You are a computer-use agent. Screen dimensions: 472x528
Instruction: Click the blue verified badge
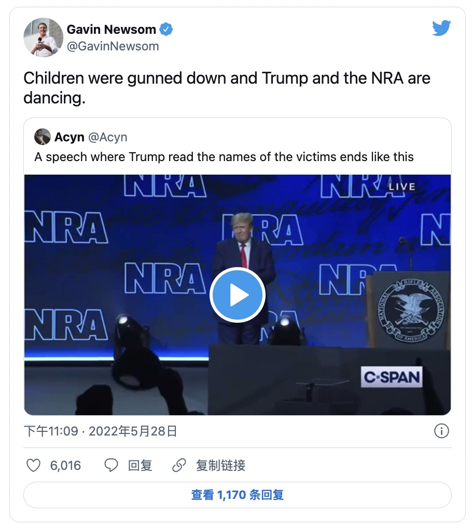(166, 30)
